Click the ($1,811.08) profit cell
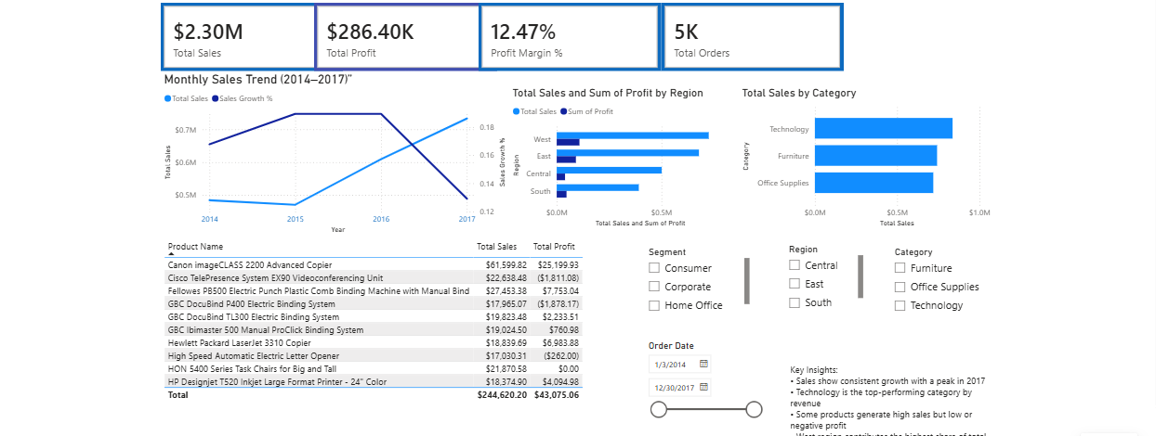Viewport: 1156px width, 436px height. (558, 277)
